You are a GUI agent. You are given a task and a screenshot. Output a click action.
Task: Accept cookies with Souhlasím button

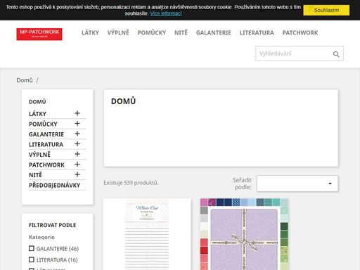[326, 11]
